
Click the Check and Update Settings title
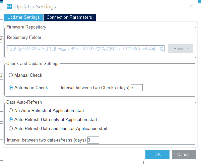coord(33,63)
